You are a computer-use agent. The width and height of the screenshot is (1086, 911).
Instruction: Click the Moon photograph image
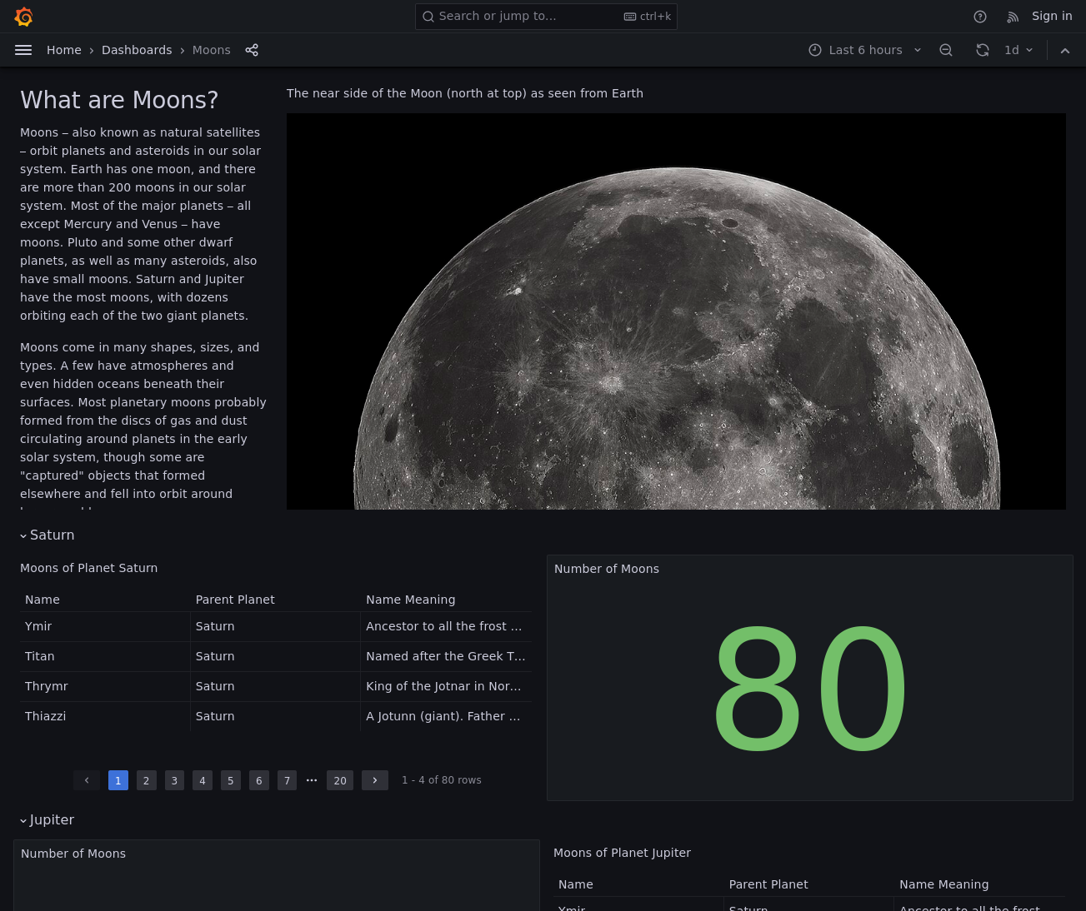tap(676, 311)
